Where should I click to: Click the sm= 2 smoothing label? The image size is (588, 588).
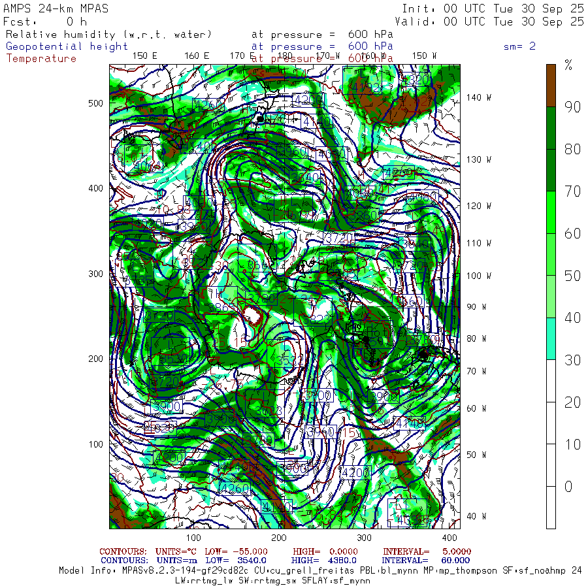519,46
